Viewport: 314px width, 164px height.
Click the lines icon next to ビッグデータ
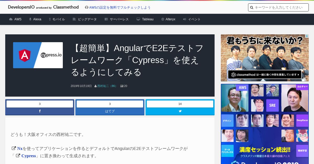[x=74, y=19]
